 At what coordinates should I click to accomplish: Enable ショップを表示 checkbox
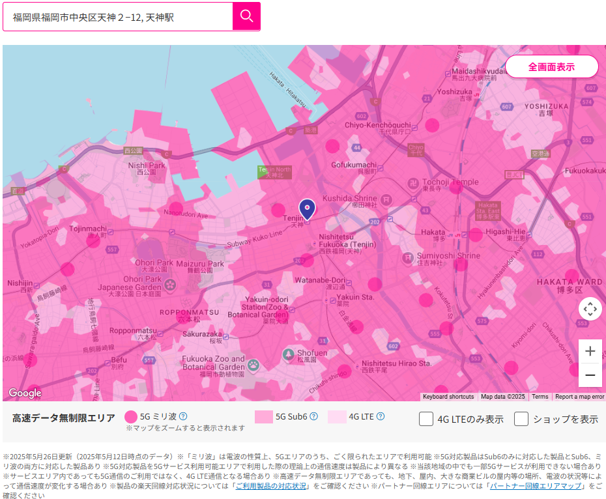(x=521, y=419)
